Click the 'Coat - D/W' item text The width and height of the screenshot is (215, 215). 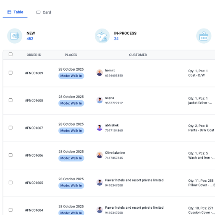(197, 76)
